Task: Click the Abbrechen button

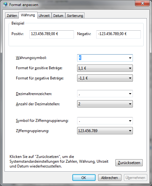Action: [110, 178]
